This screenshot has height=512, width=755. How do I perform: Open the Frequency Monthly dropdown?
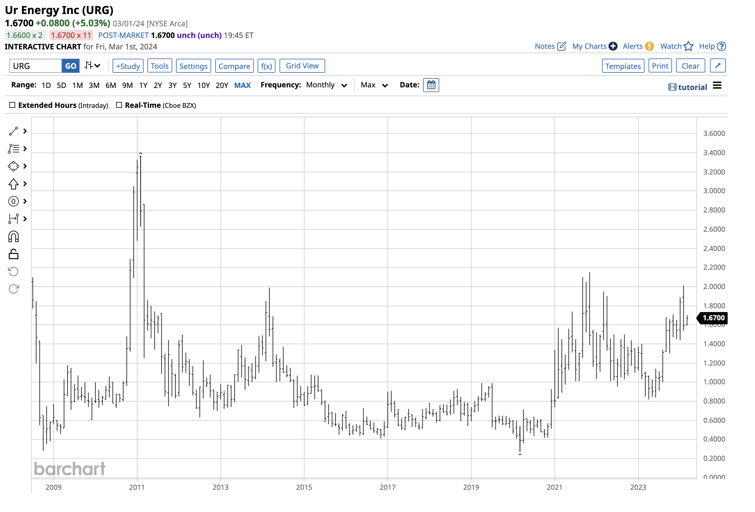coord(327,85)
